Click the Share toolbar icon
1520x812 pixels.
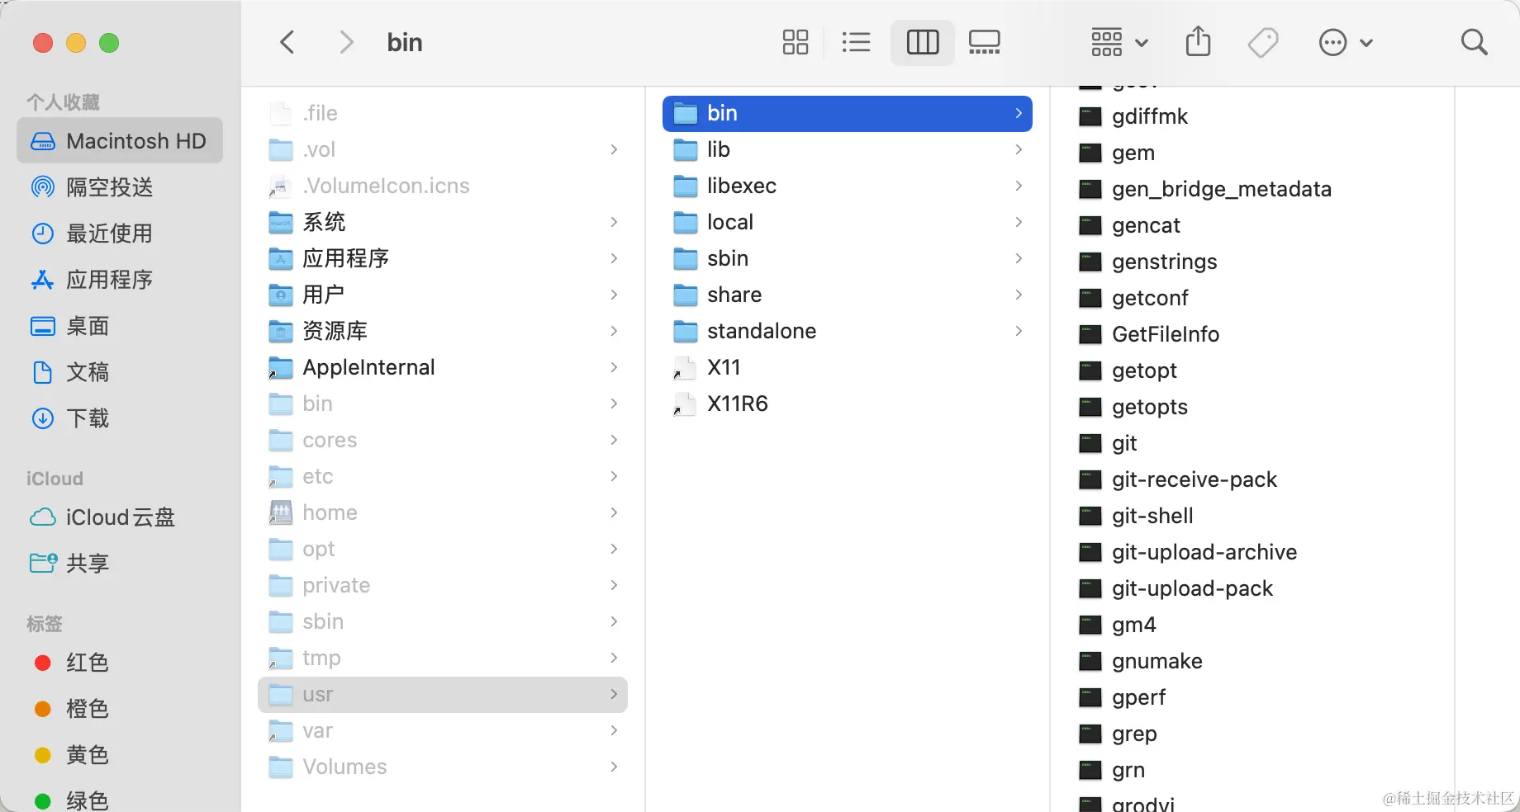coord(1198,42)
